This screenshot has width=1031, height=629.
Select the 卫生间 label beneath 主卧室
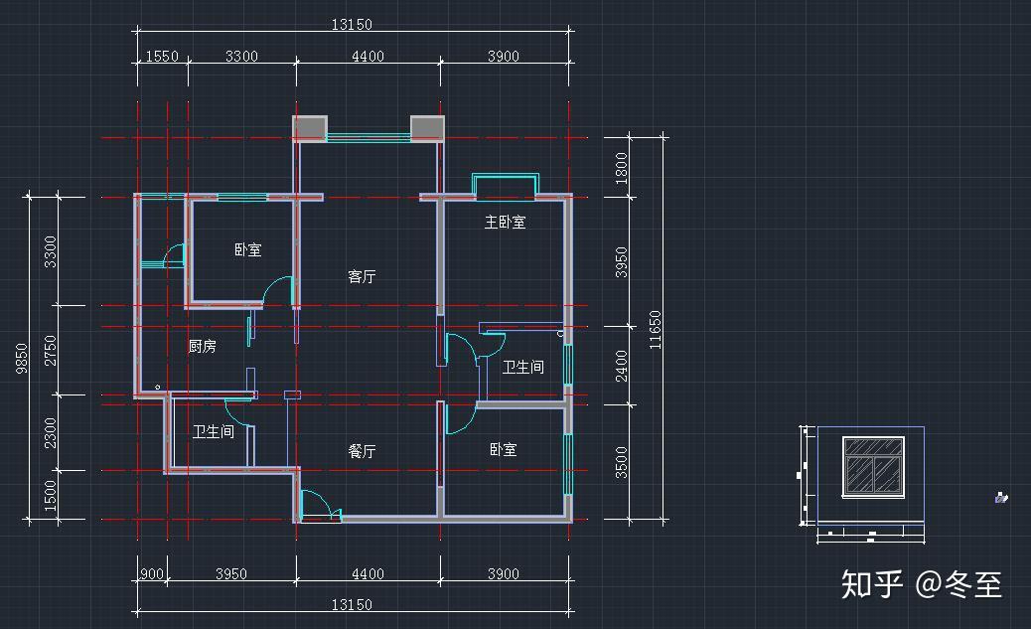click(523, 367)
